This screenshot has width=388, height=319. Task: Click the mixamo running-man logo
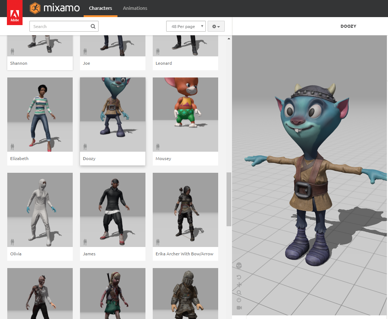tap(35, 8)
